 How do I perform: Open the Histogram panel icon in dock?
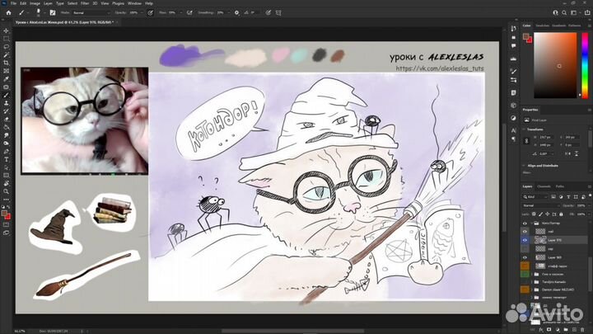[x=513, y=59]
